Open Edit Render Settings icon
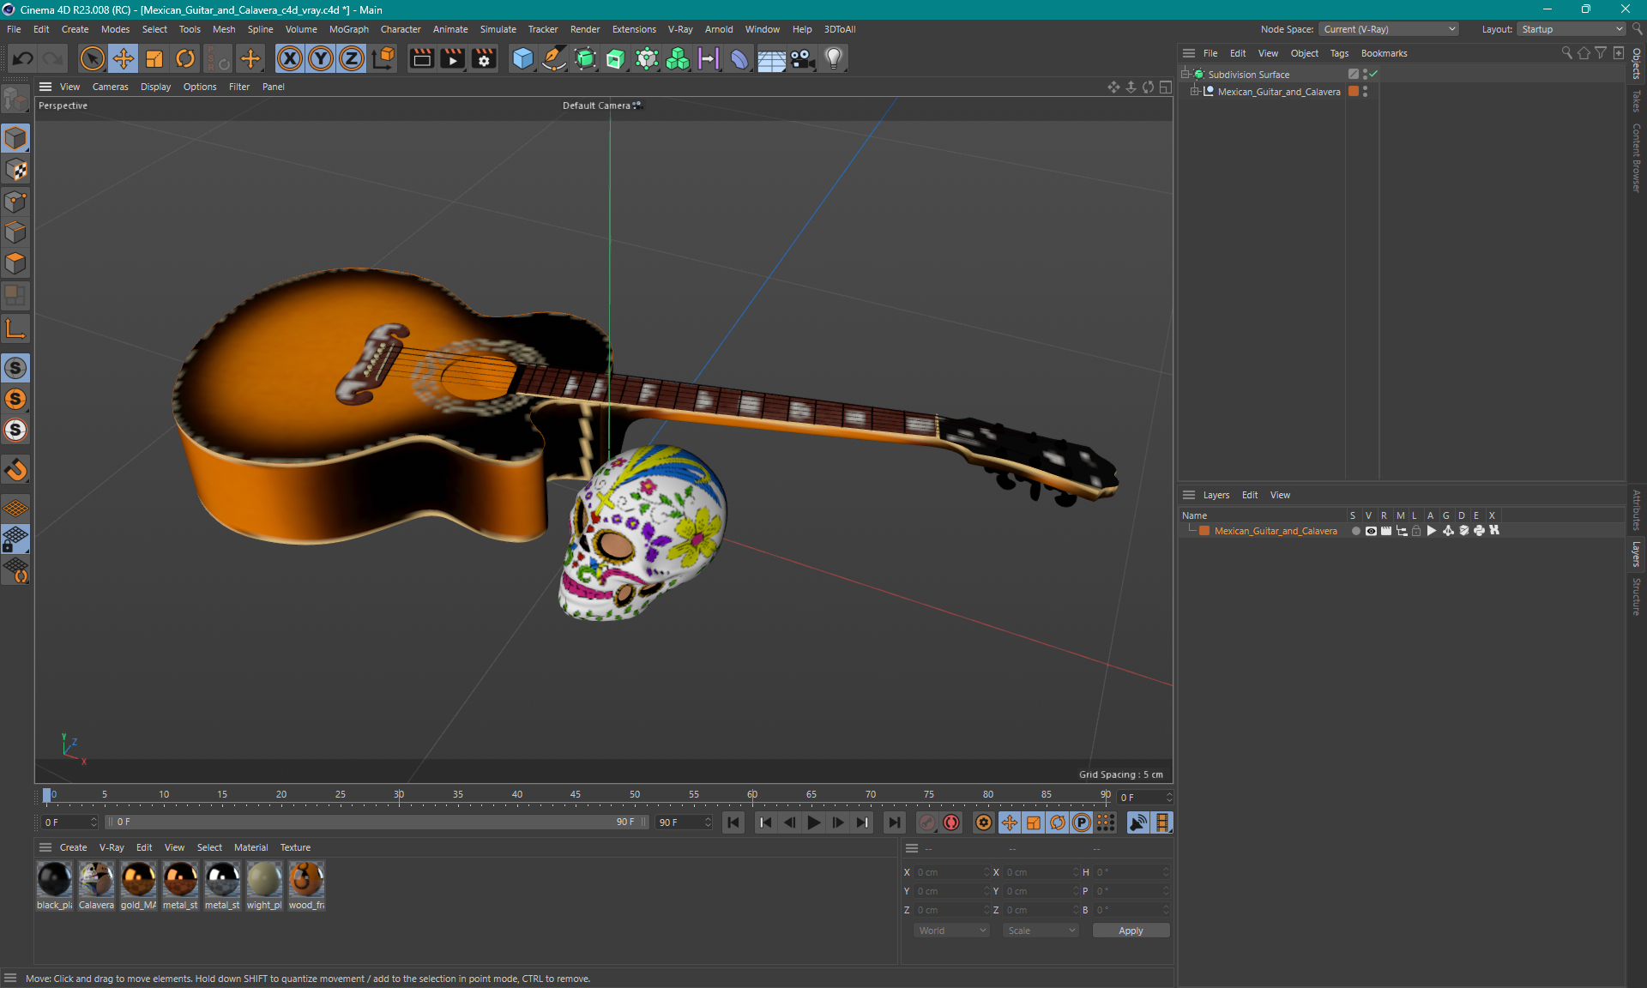Screen dimensions: 1647x988 tap(484, 58)
